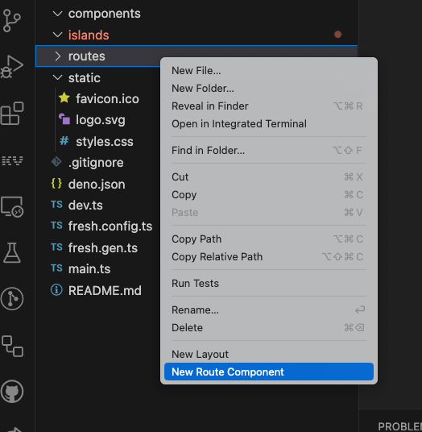The height and width of the screenshot is (432, 422).
Task: Open the Remote Explorer icon
Action: (x=12, y=207)
